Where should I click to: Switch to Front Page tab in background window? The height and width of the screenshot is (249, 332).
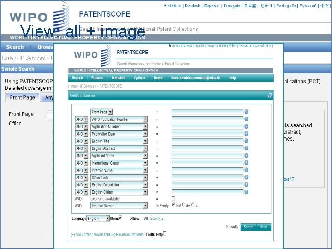[22, 97]
